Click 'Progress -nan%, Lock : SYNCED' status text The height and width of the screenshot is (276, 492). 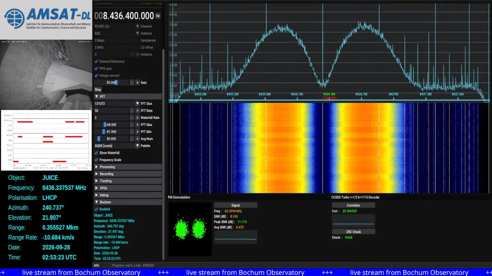point(133,265)
